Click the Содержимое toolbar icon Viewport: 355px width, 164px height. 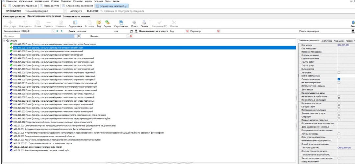(75, 24)
